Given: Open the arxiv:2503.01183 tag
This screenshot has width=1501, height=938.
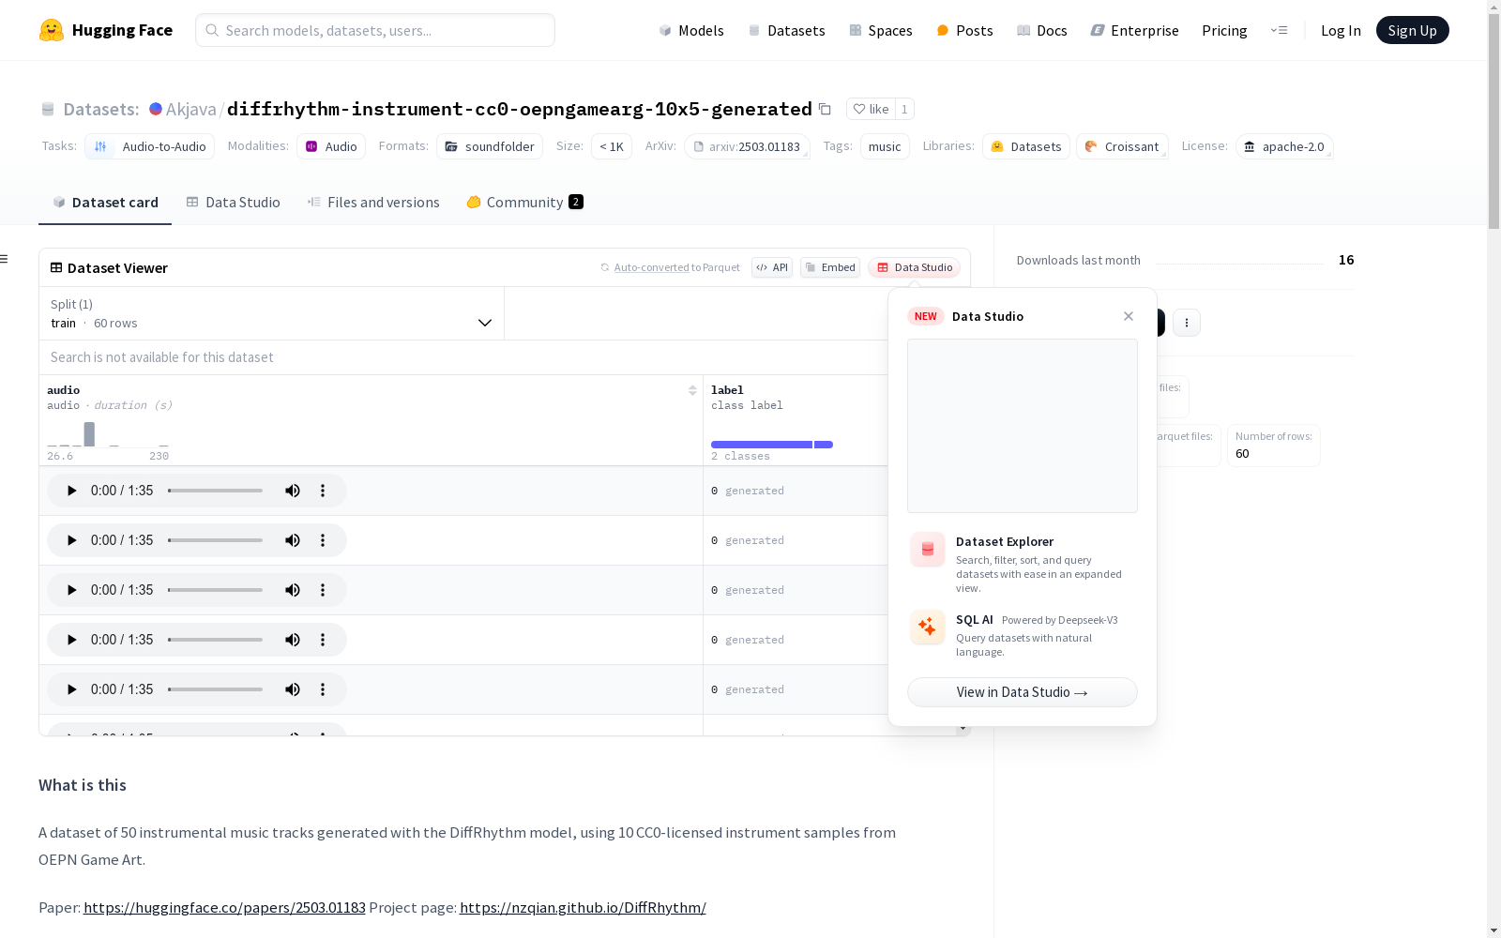Looking at the screenshot, I should (747, 146).
